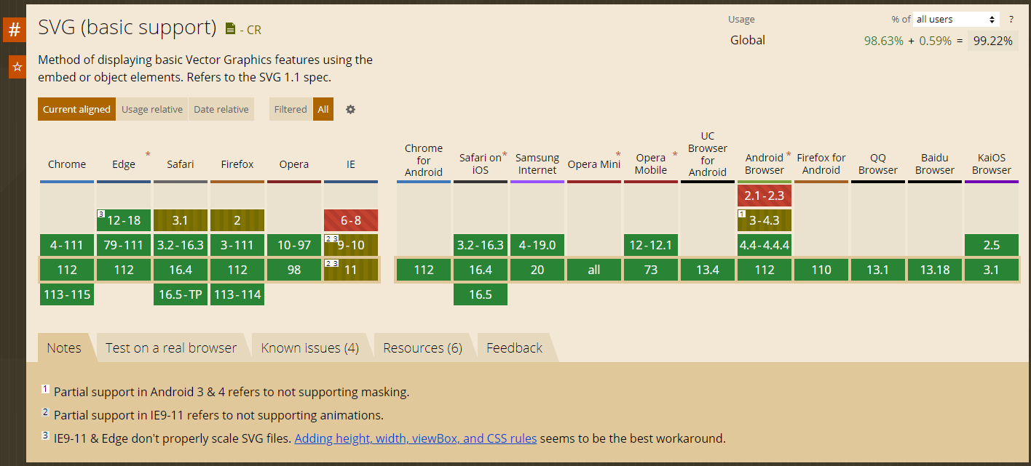Select the red IE 6-8 cell
This screenshot has width=1031, height=466.
[x=351, y=220]
